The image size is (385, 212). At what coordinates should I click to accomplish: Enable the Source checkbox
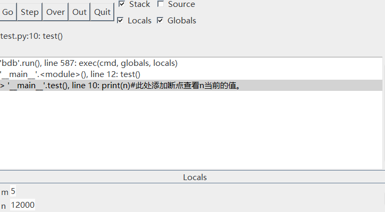click(161, 4)
